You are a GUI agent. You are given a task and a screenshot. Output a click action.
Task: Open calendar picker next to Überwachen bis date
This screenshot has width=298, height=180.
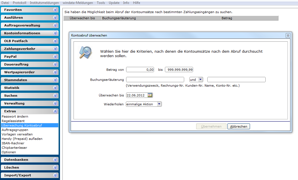(x=150, y=95)
